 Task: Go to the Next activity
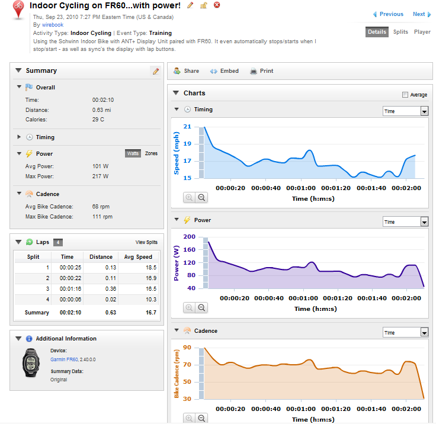[422, 14]
